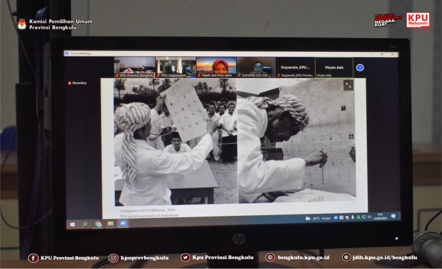Screen dimensions: 442x269
Task: Switch to Zoom via its taskbar icon
Action: pyautogui.click(x=123, y=224)
